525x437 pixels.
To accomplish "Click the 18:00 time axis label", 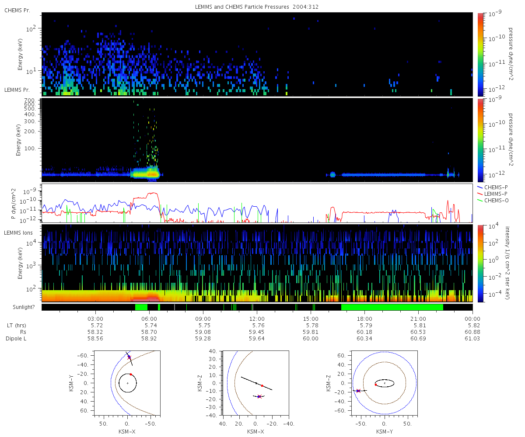I will 364,319.
